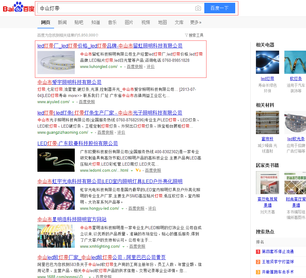Click the Baidu logo

(x=19, y=7)
